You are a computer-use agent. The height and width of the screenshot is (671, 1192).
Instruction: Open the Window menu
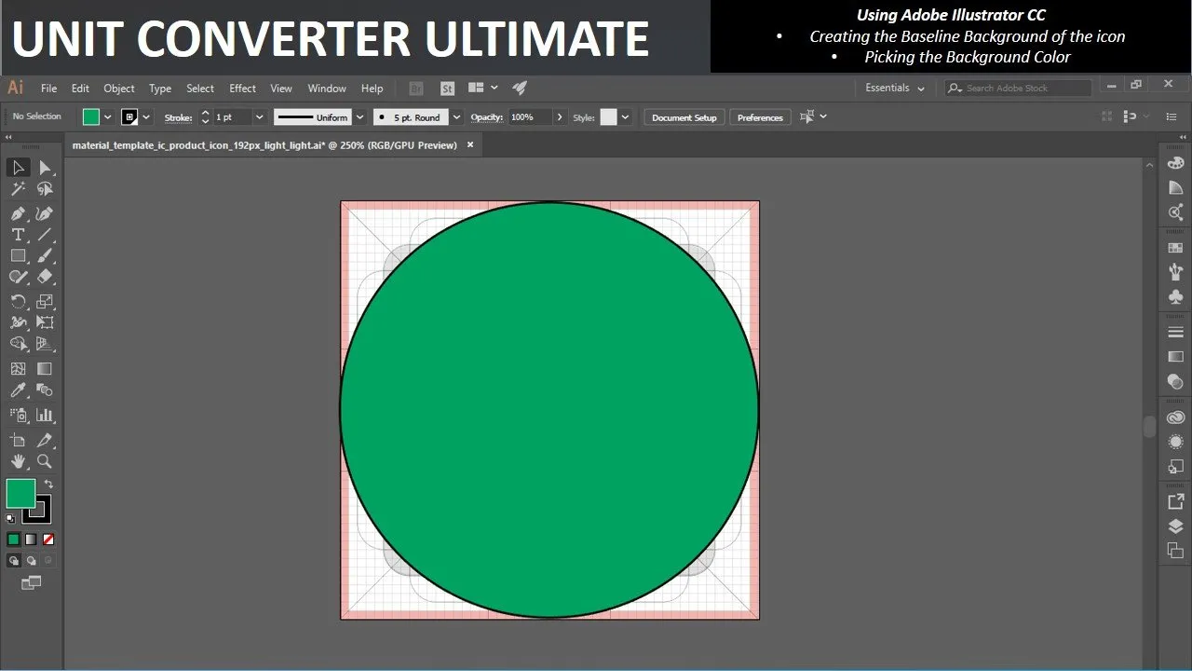327,89
